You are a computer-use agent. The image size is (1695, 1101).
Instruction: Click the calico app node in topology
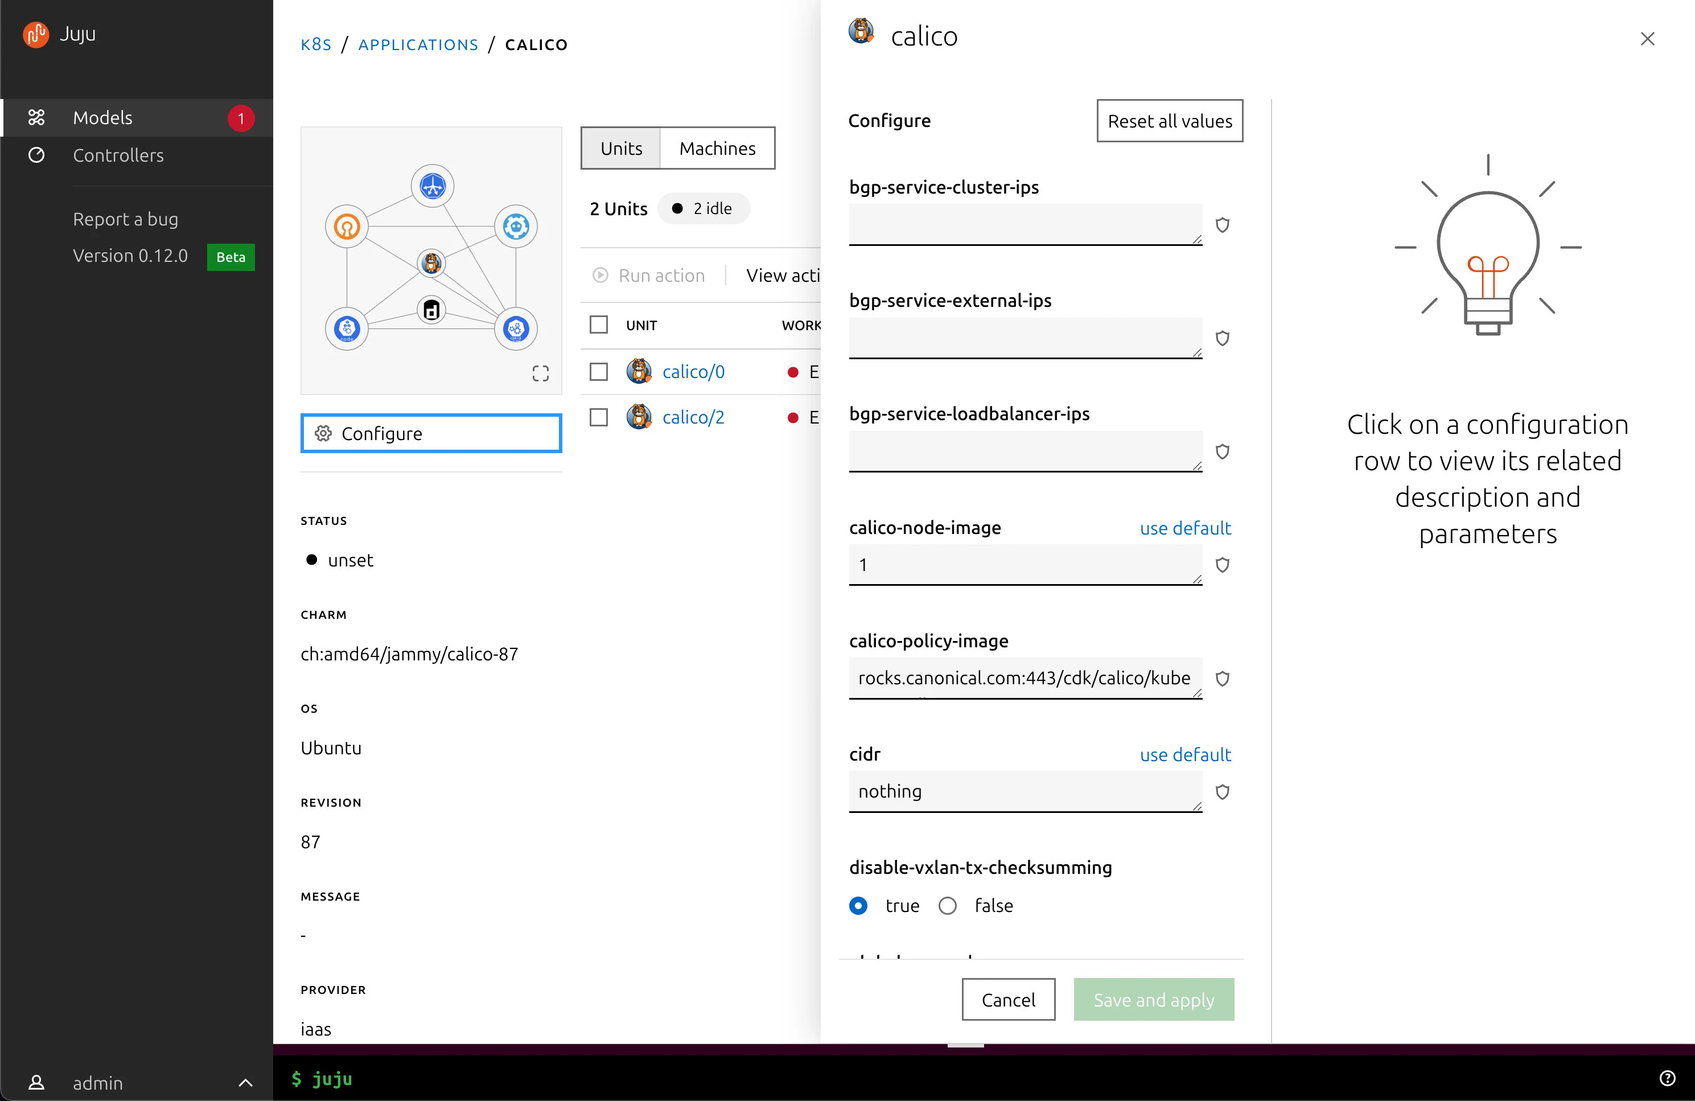431,263
